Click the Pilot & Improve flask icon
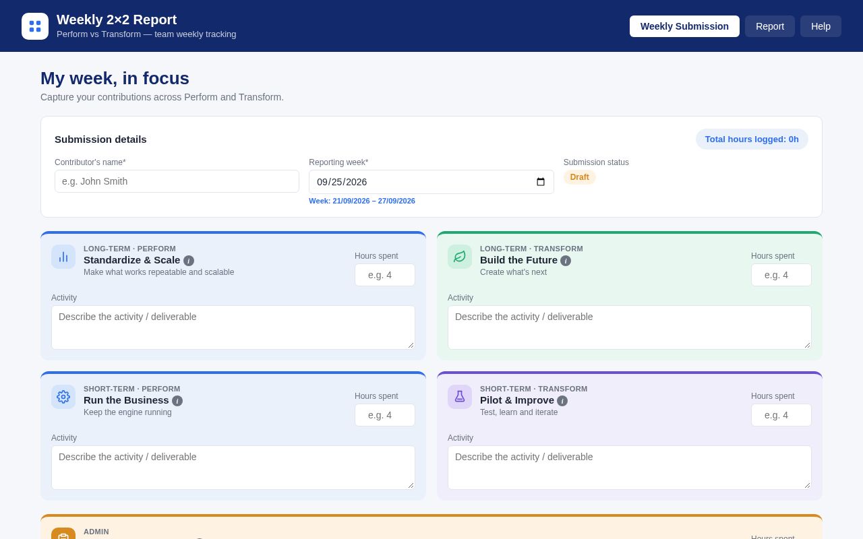863x539 pixels. pyautogui.click(x=460, y=397)
